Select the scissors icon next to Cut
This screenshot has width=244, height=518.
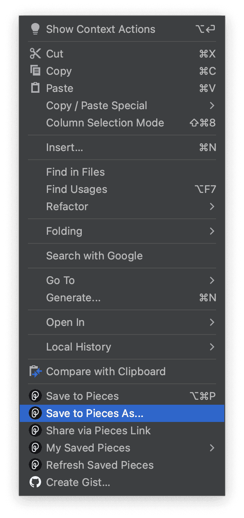35,53
